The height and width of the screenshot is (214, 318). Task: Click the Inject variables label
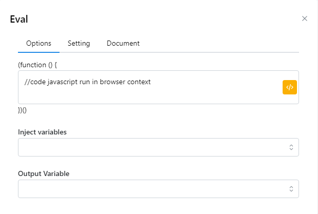[x=42, y=132]
